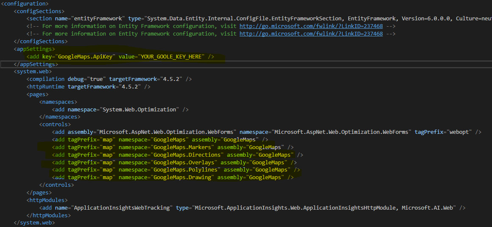Click the GoogleMaps.Drawing namespace value

tap(182, 177)
